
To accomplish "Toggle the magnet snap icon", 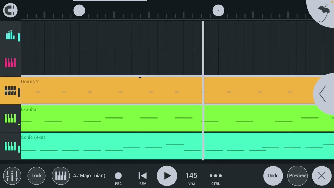I will 10,10.
